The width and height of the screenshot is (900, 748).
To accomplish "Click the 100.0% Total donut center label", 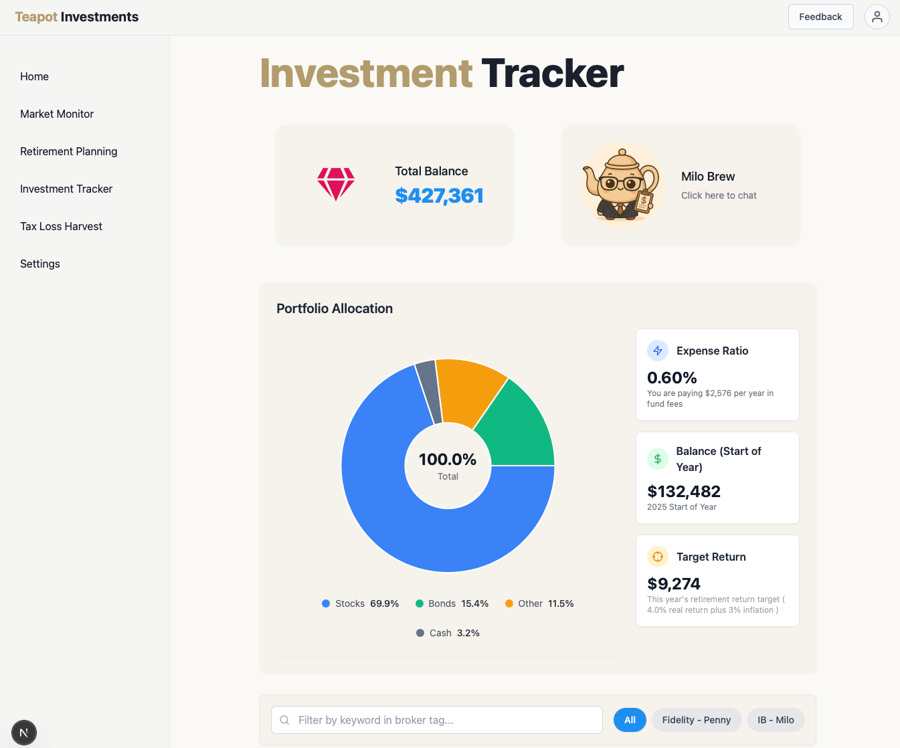I will [448, 466].
